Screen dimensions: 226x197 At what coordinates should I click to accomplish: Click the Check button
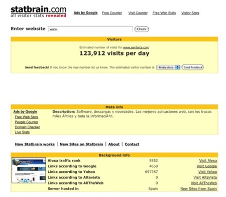point(142,29)
